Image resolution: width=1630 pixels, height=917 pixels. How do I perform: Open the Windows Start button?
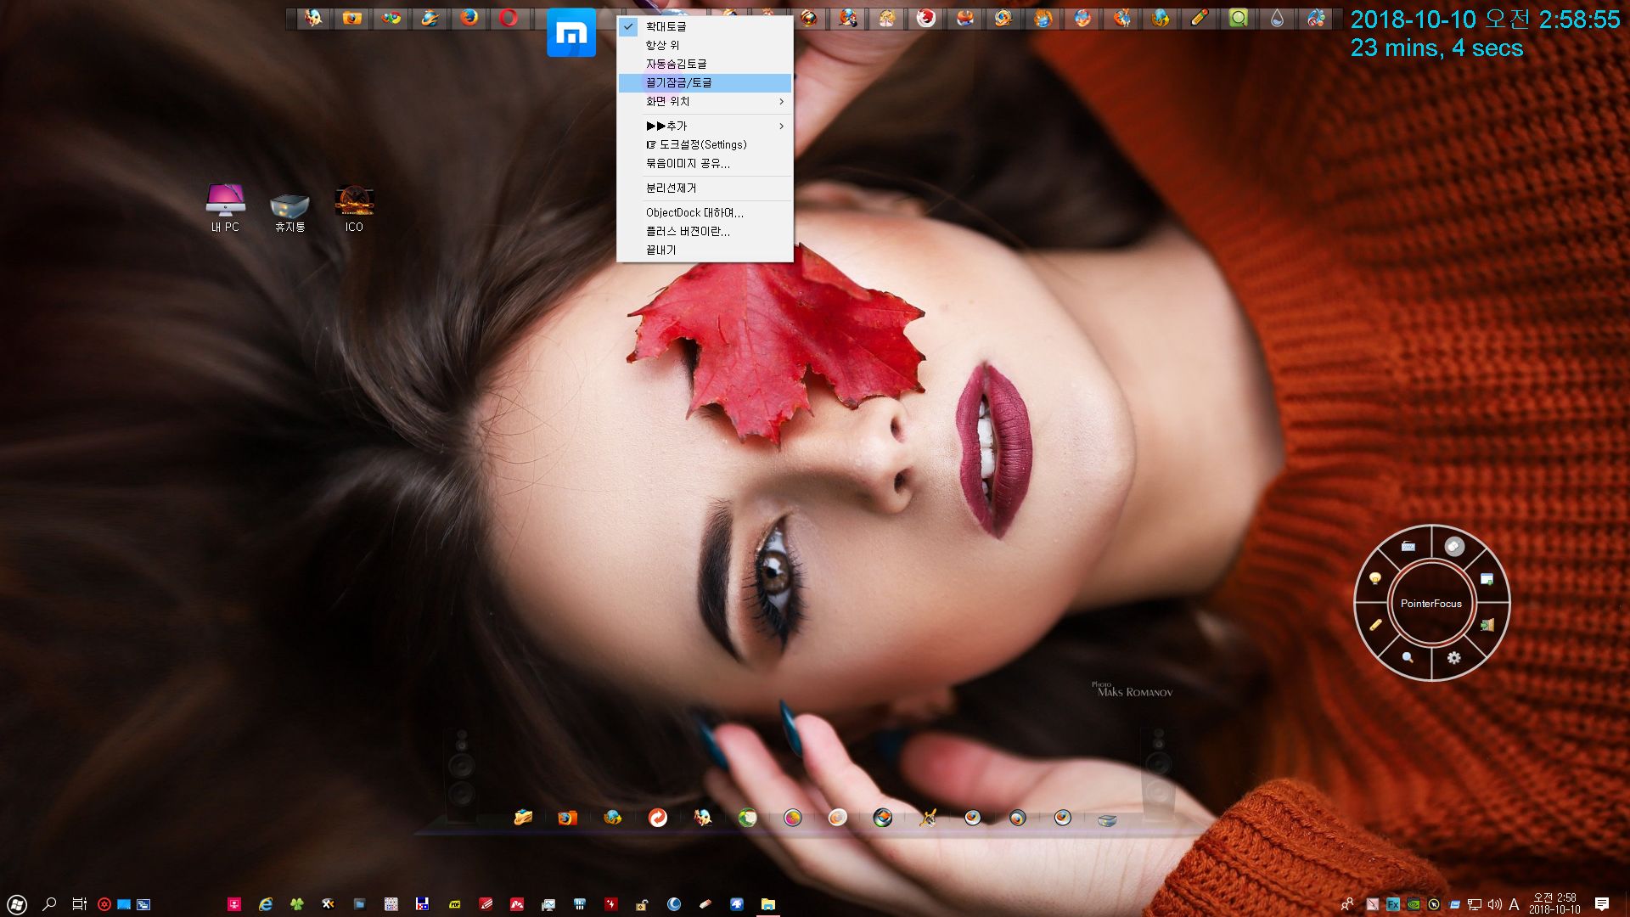tap(17, 904)
